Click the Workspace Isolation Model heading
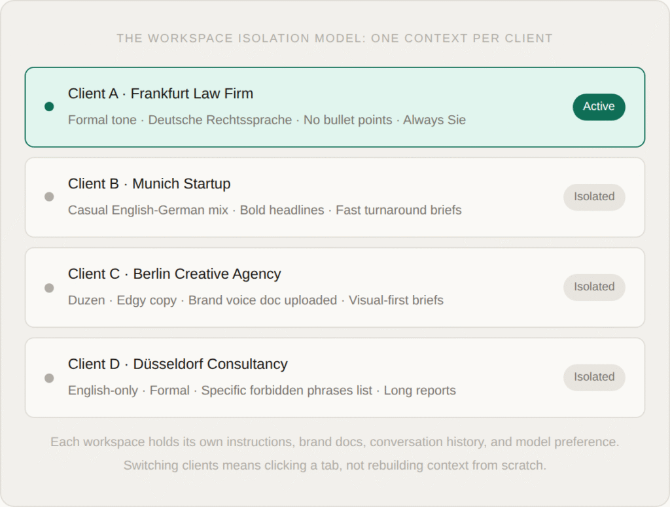 [x=334, y=39]
